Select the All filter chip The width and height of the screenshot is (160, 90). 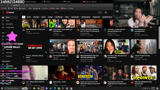[x=23, y=17]
